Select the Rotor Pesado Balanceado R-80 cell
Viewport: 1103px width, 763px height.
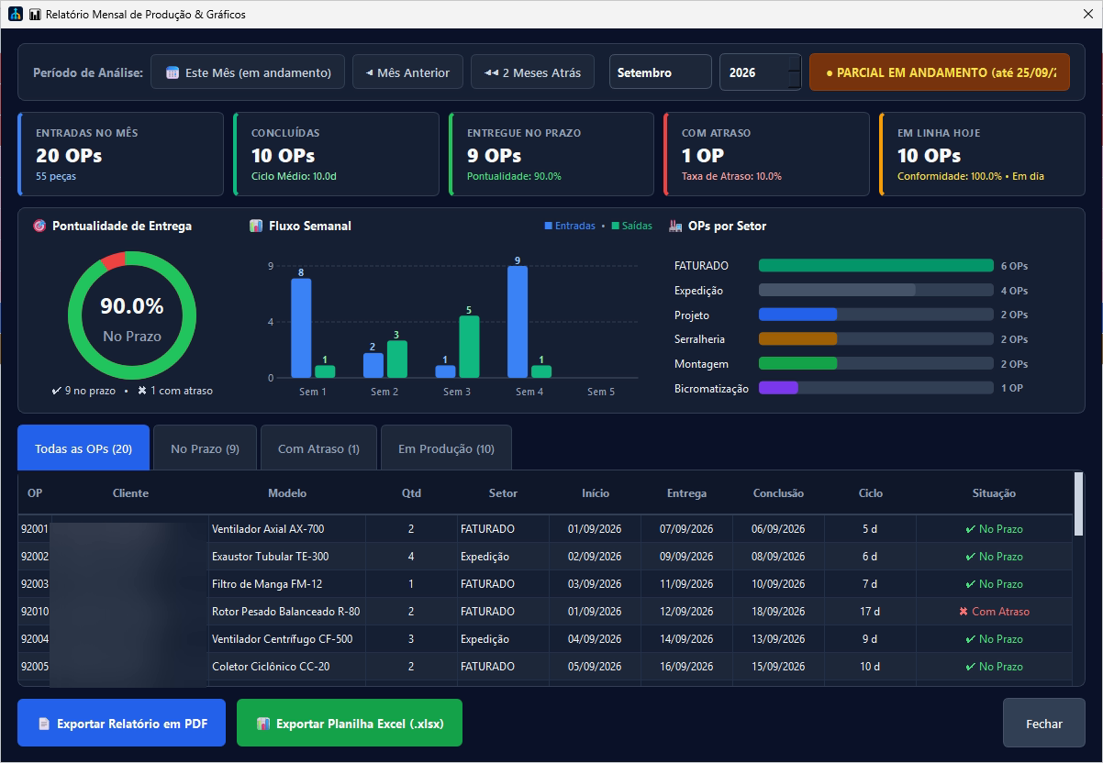[287, 612]
